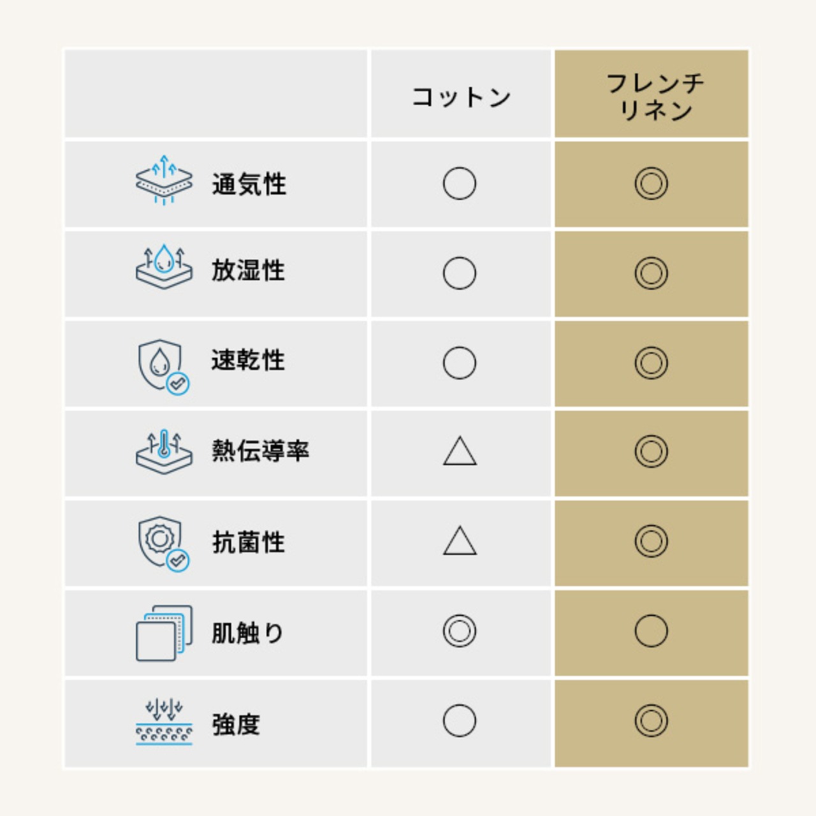Click the 強度 row label text
The height and width of the screenshot is (816, 816).
pyautogui.click(x=236, y=725)
